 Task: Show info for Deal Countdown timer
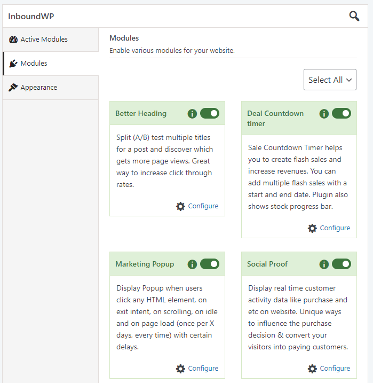pyautogui.click(x=324, y=114)
